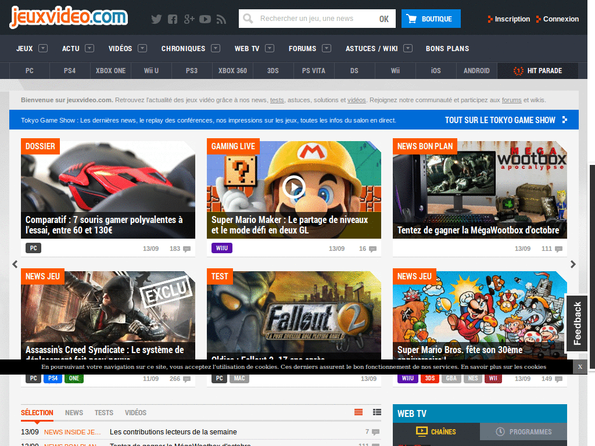Viewport: 595px width, 446px height.
Task: Open the PROGRAMMES tab in Web TV
Action: (x=524, y=431)
